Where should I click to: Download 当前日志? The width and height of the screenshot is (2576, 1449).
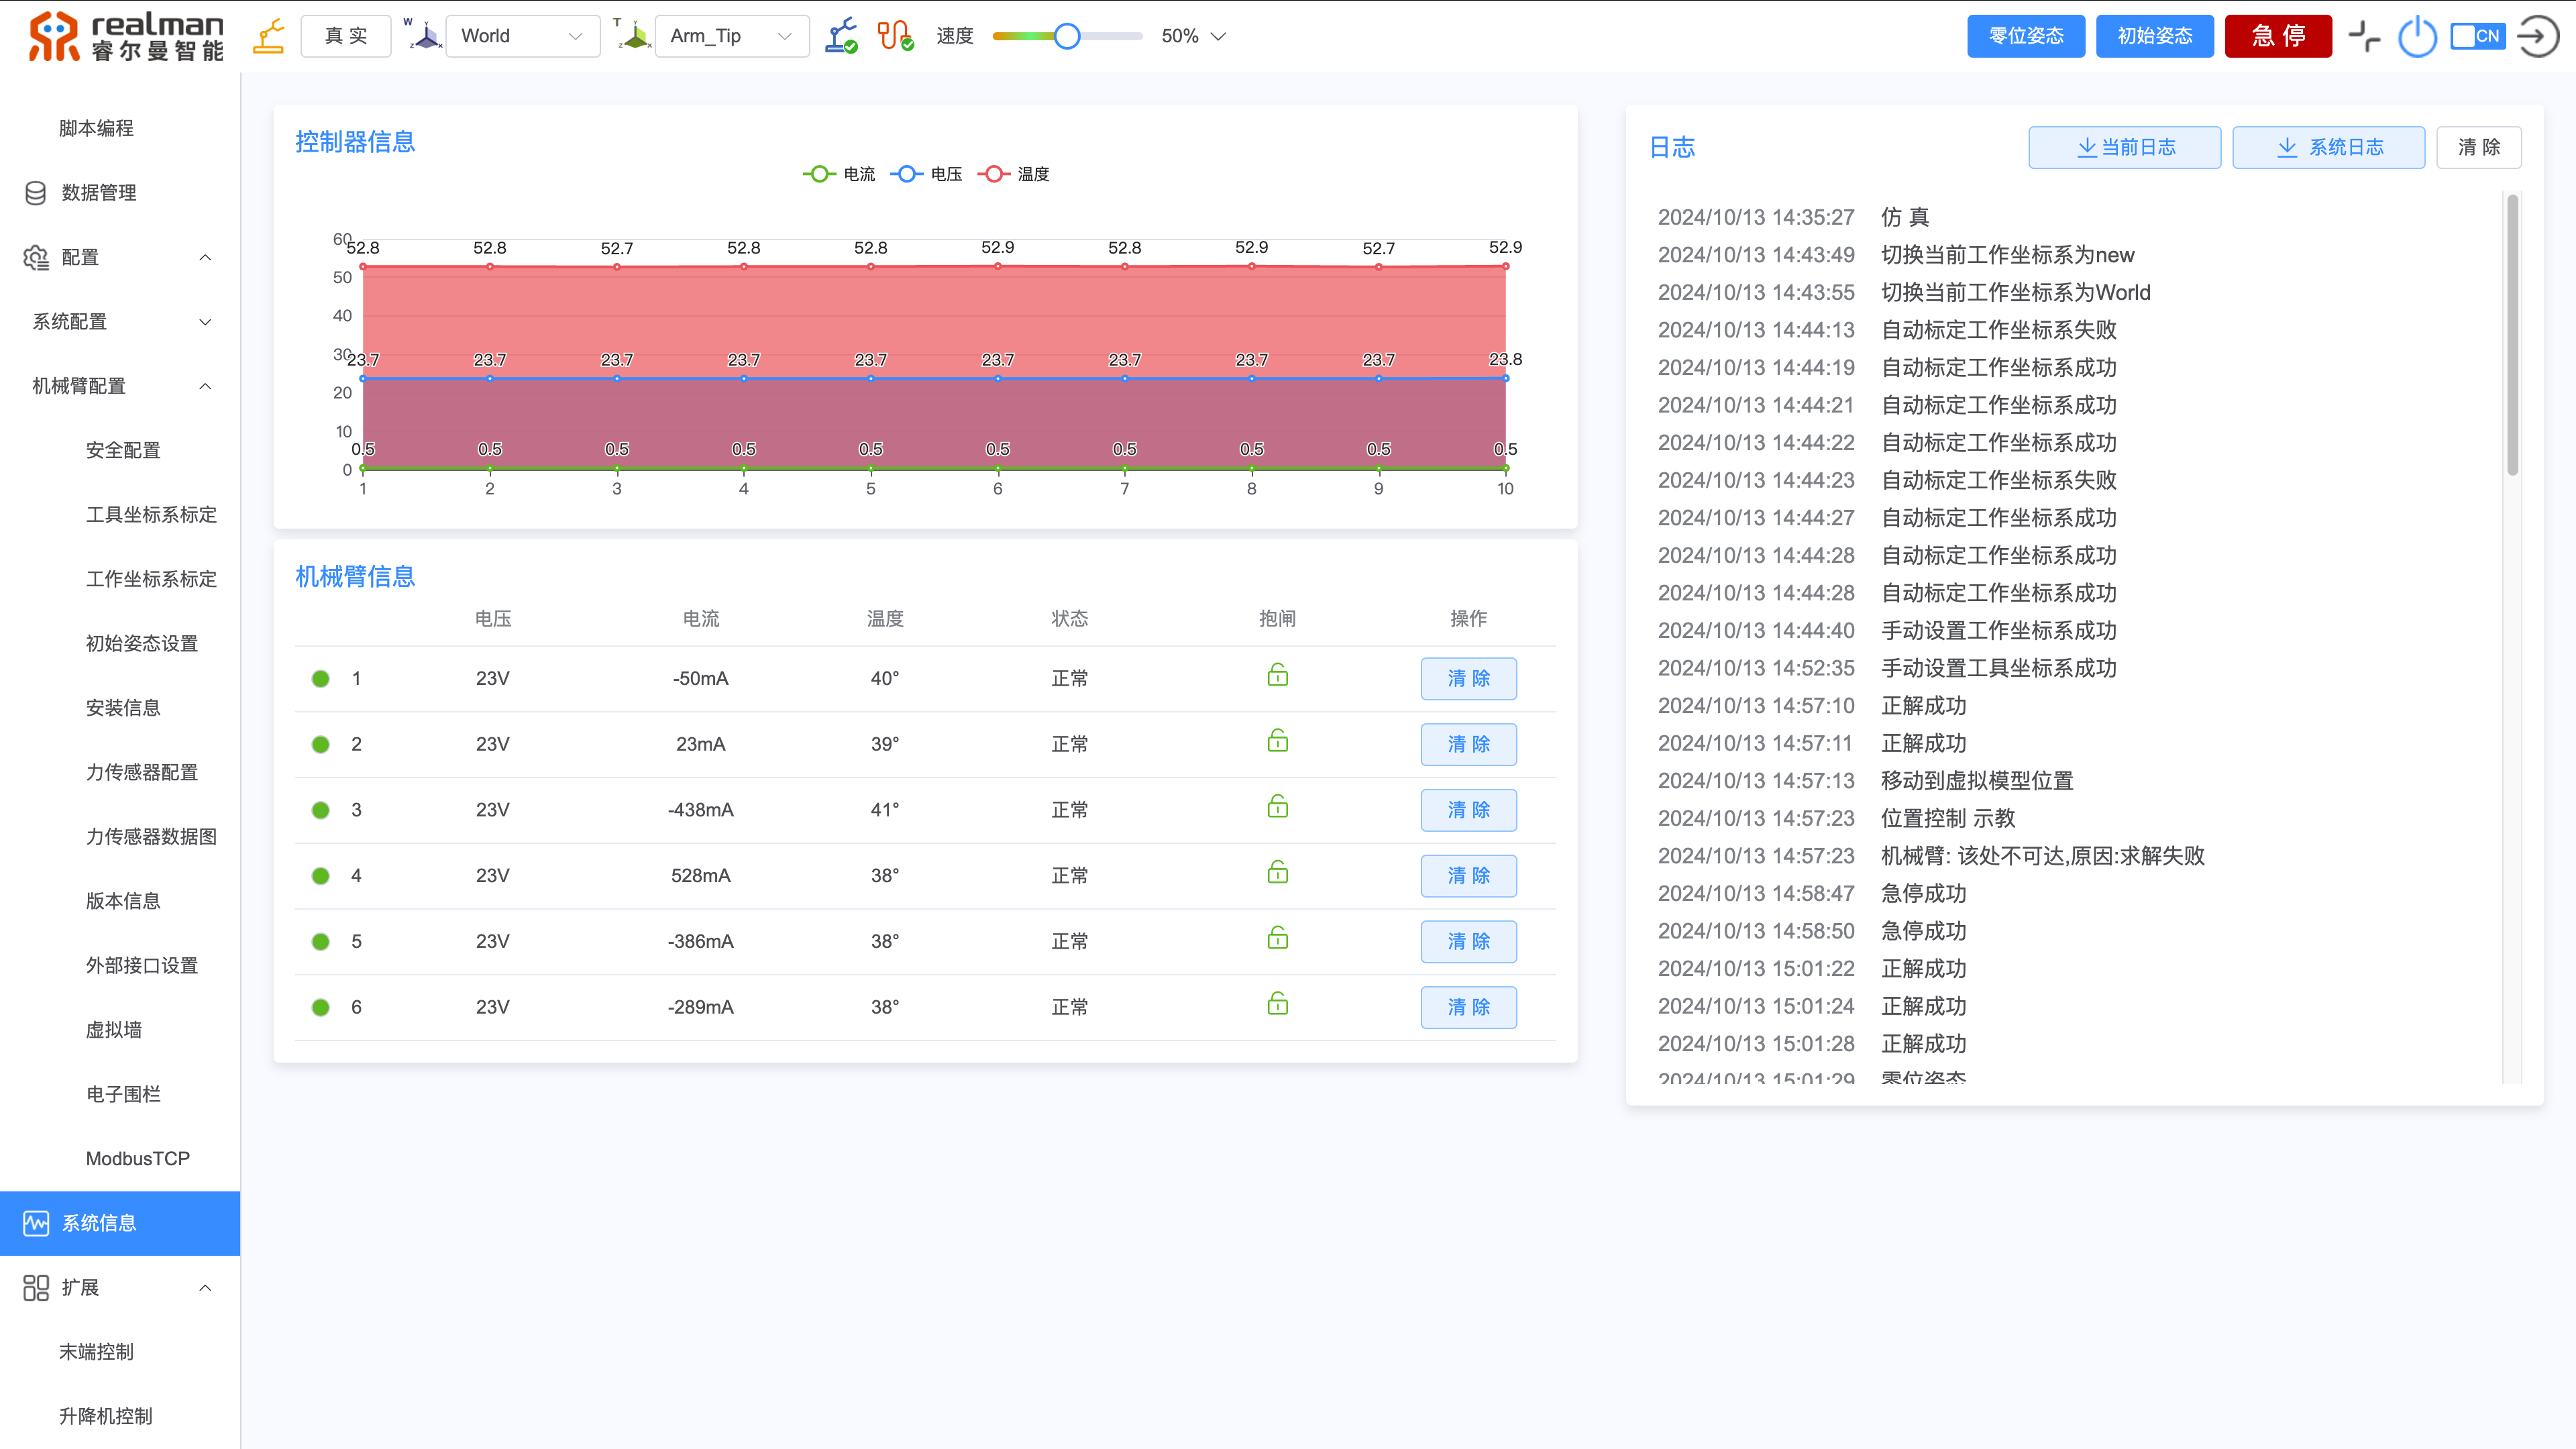tap(2125, 147)
